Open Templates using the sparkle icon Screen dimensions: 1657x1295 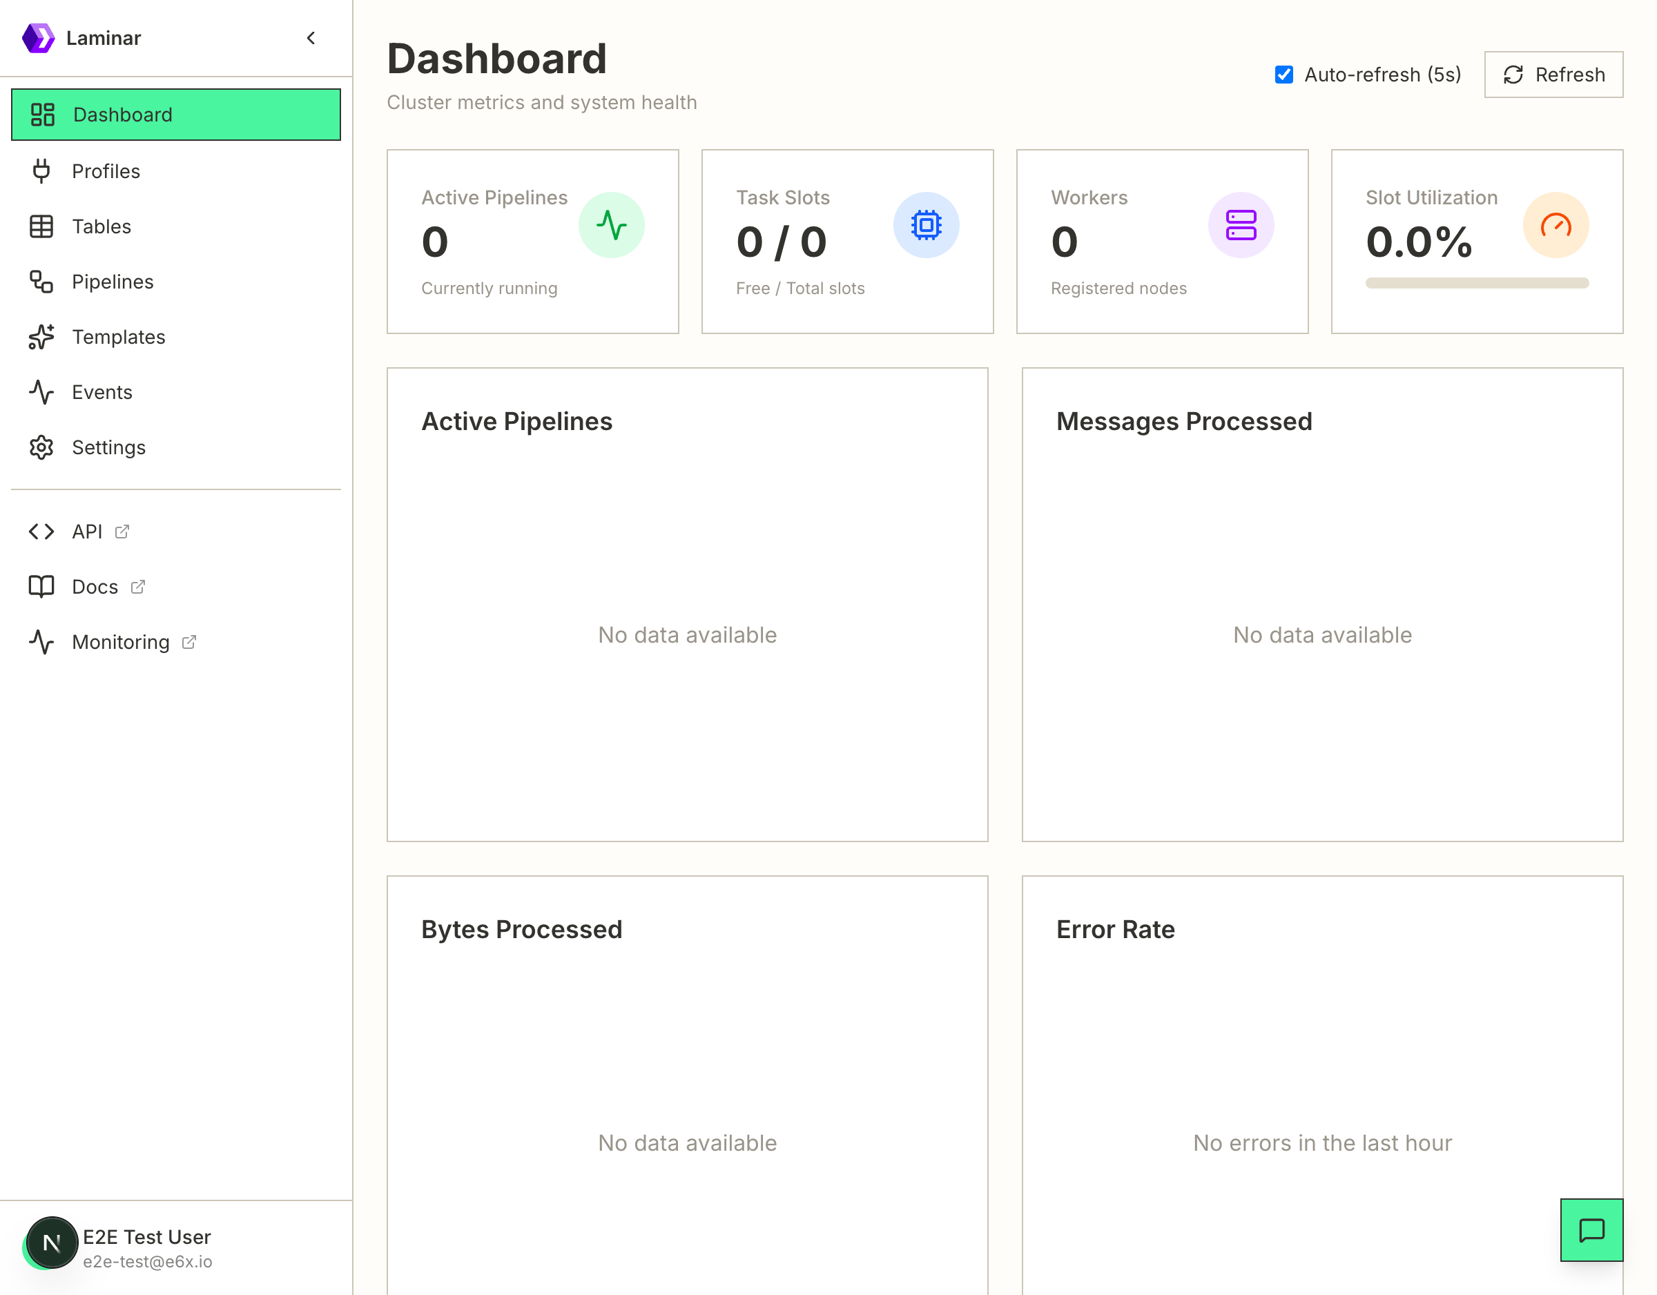pos(41,337)
